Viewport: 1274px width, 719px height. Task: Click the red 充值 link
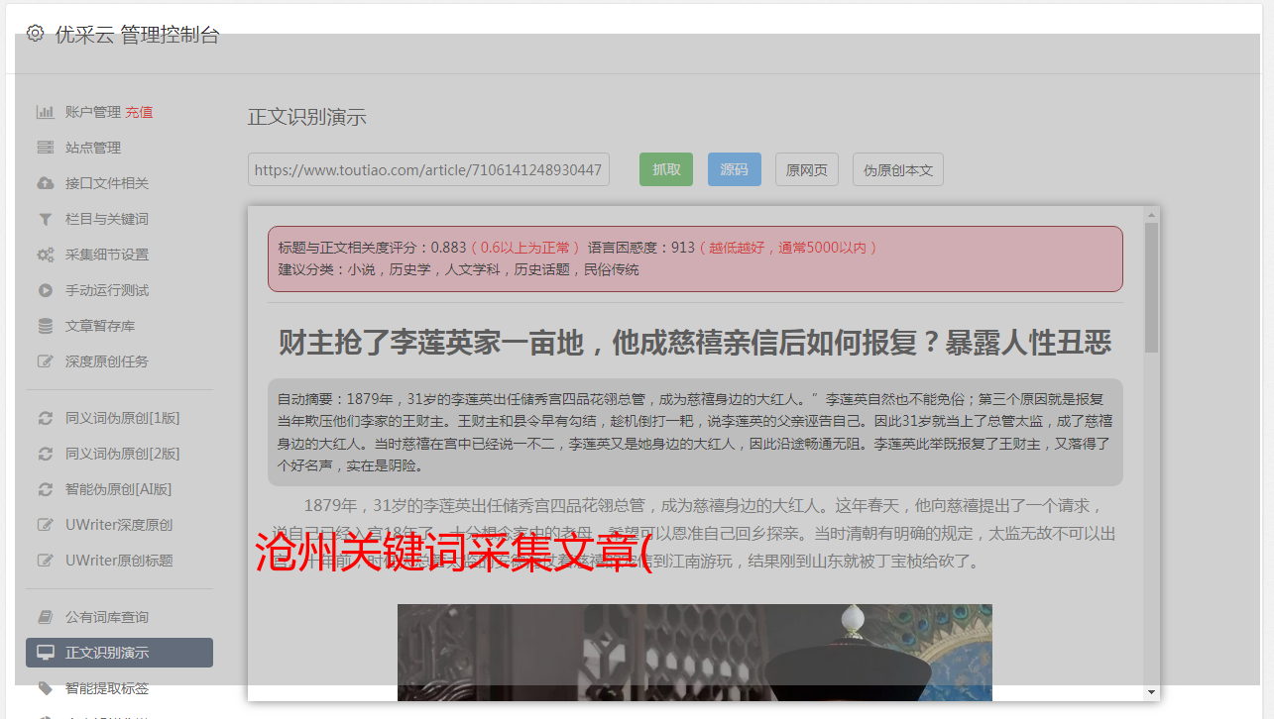[139, 112]
